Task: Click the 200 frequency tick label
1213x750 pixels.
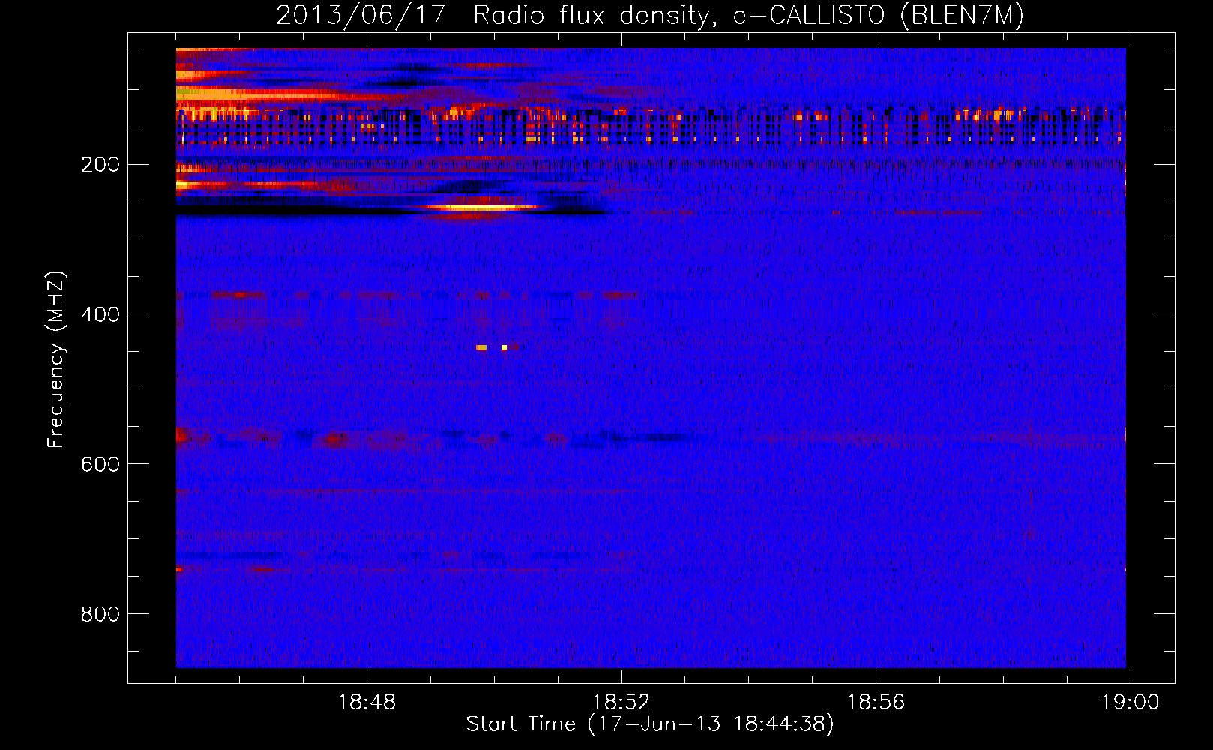Action: coord(100,165)
